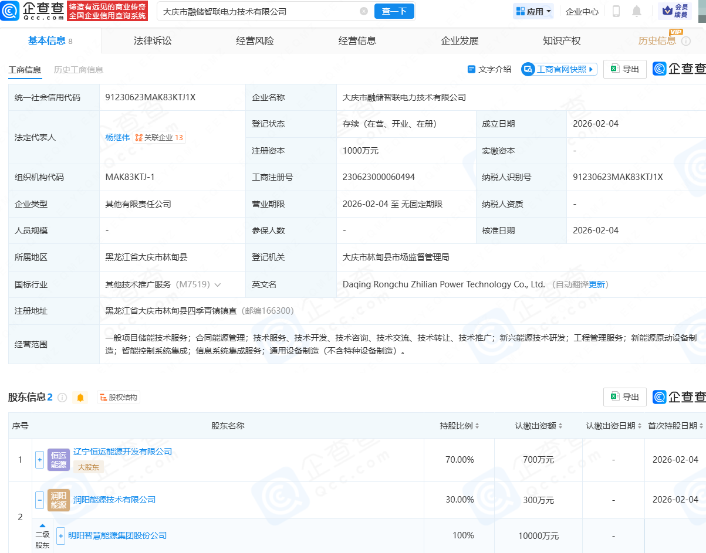Click the Qcc logo icon
The width and height of the screenshot is (706, 553).
pyautogui.click(x=11, y=11)
